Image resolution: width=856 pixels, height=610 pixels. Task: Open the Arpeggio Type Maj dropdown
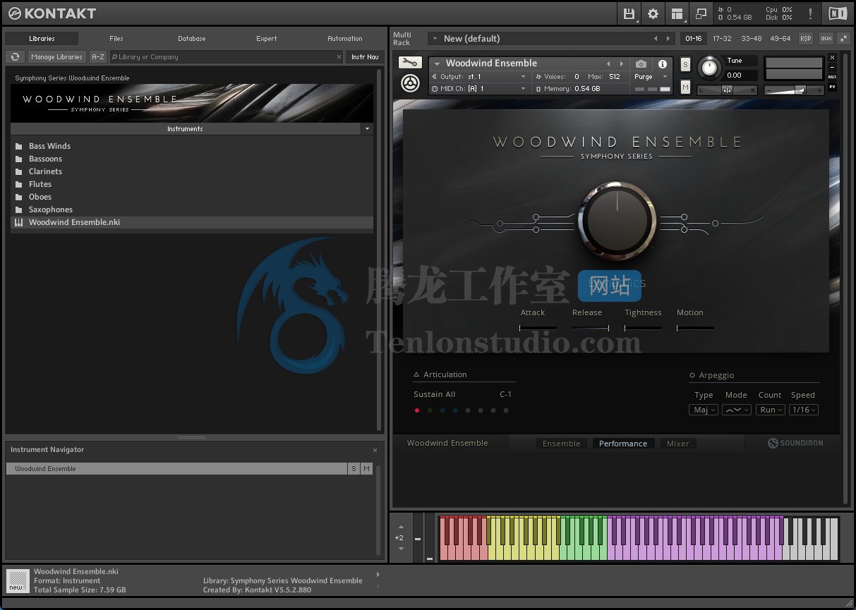[703, 410]
